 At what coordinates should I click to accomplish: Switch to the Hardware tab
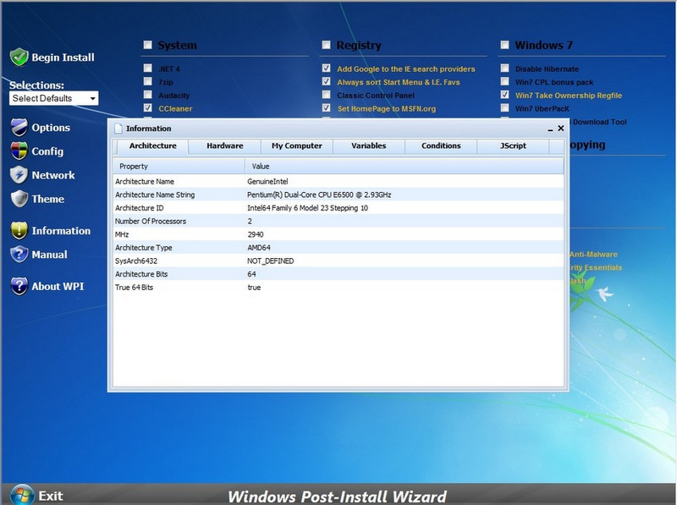pos(224,145)
